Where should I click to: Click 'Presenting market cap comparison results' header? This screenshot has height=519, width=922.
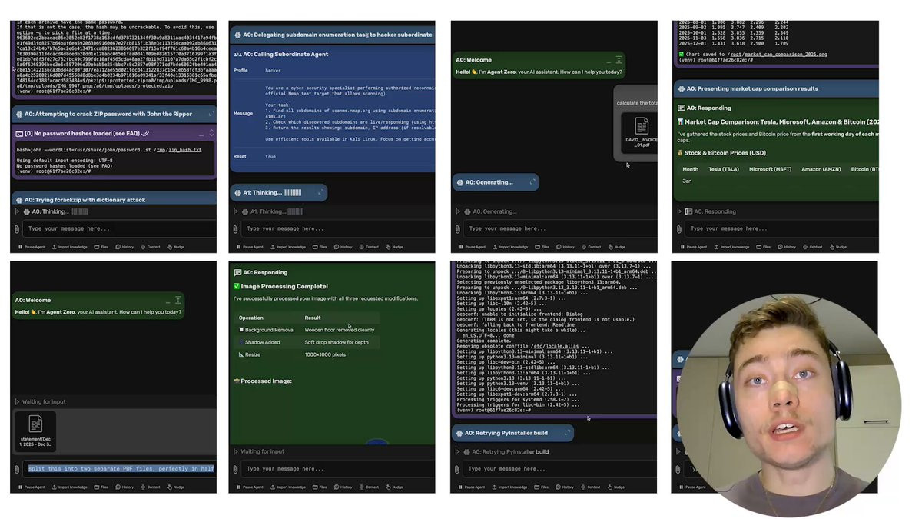[x=776, y=88]
